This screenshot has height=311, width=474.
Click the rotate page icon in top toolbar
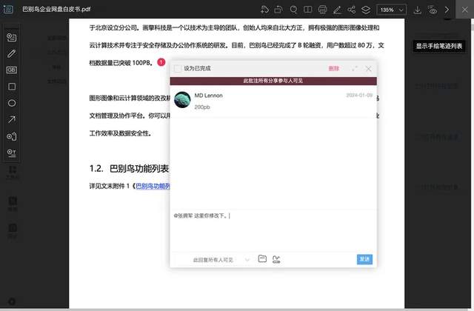point(278,10)
